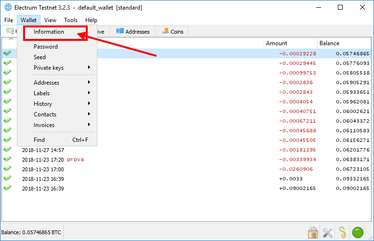Screen dimensions: 374x241
Task: Expand the Invoices submenu
Action: [x=57, y=125]
